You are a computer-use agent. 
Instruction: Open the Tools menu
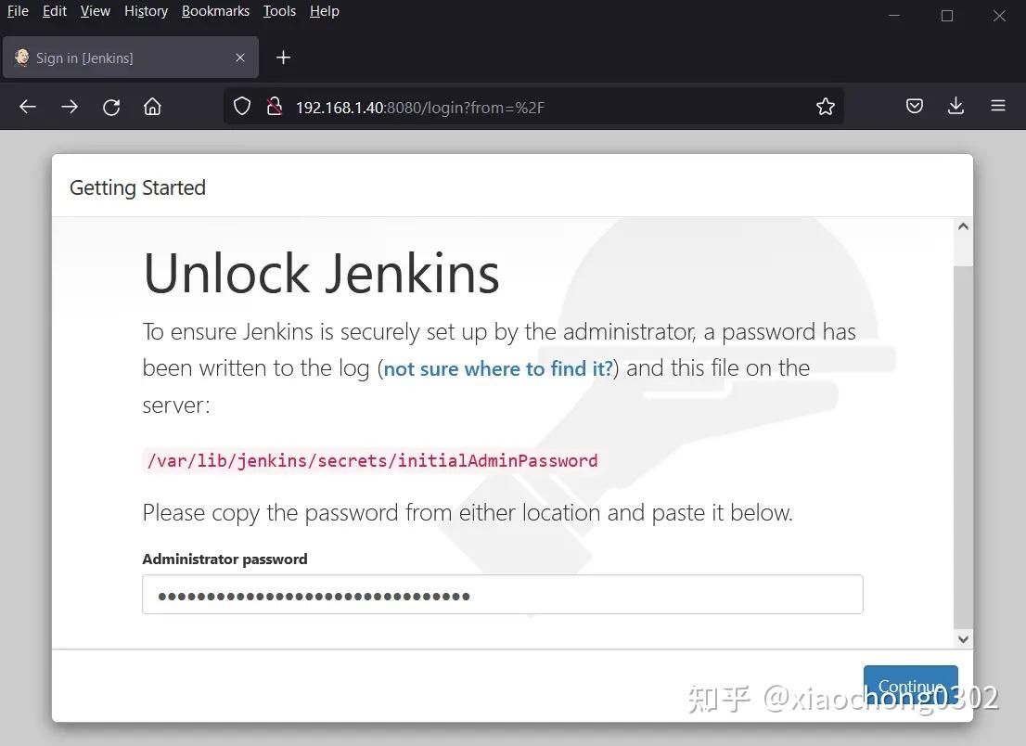pyautogui.click(x=279, y=11)
